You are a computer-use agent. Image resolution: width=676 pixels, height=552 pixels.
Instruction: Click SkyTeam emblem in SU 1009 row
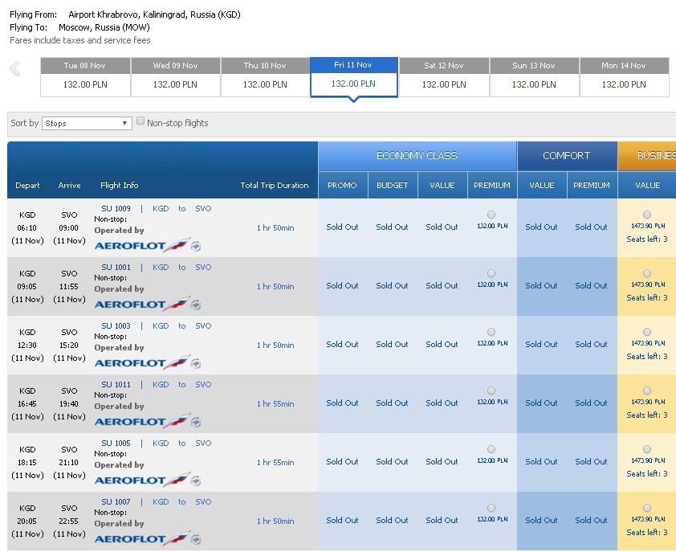pyautogui.click(x=196, y=246)
